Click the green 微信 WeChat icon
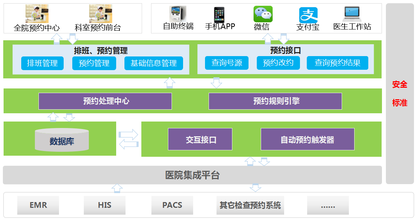The width and height of the screenshot is (419, 224). [263, 14]
